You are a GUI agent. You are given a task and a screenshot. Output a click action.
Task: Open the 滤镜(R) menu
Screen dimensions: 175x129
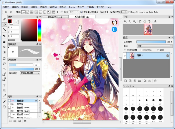pyautogui.click(x=34, y=7)
